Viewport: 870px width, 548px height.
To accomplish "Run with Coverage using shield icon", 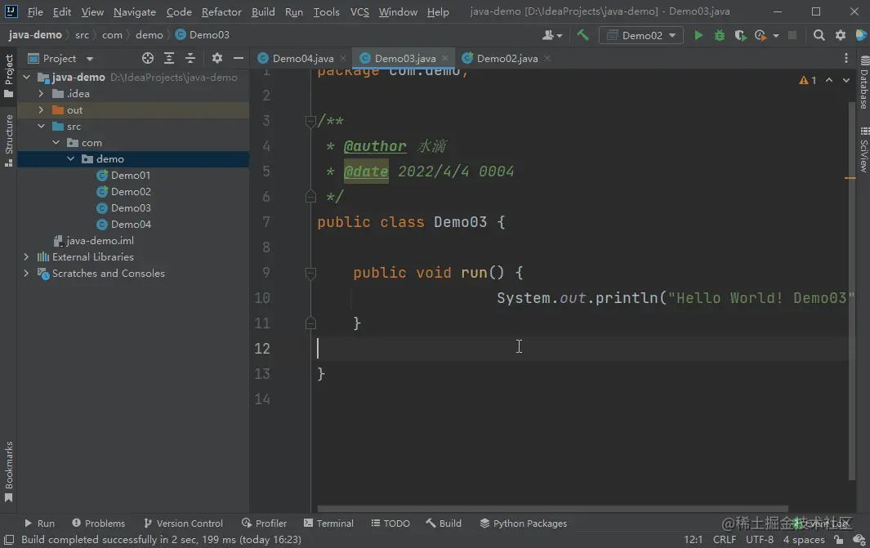I will [740, 35].
